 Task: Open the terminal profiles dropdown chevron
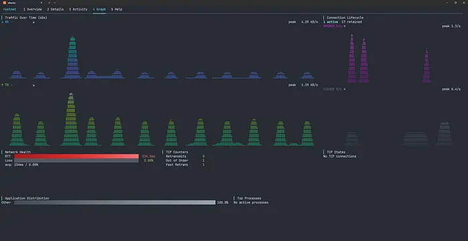[55, 3]
